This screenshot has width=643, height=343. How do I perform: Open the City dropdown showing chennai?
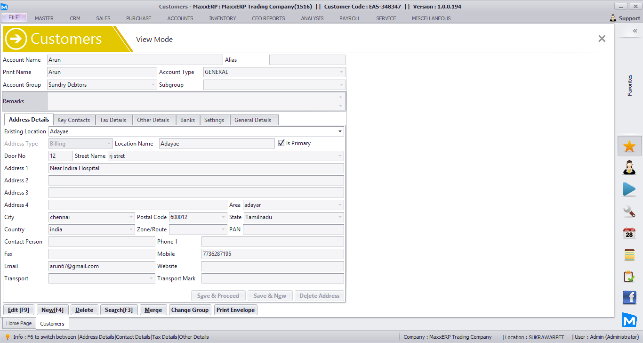pyautogui.click(x=131, y=217)
